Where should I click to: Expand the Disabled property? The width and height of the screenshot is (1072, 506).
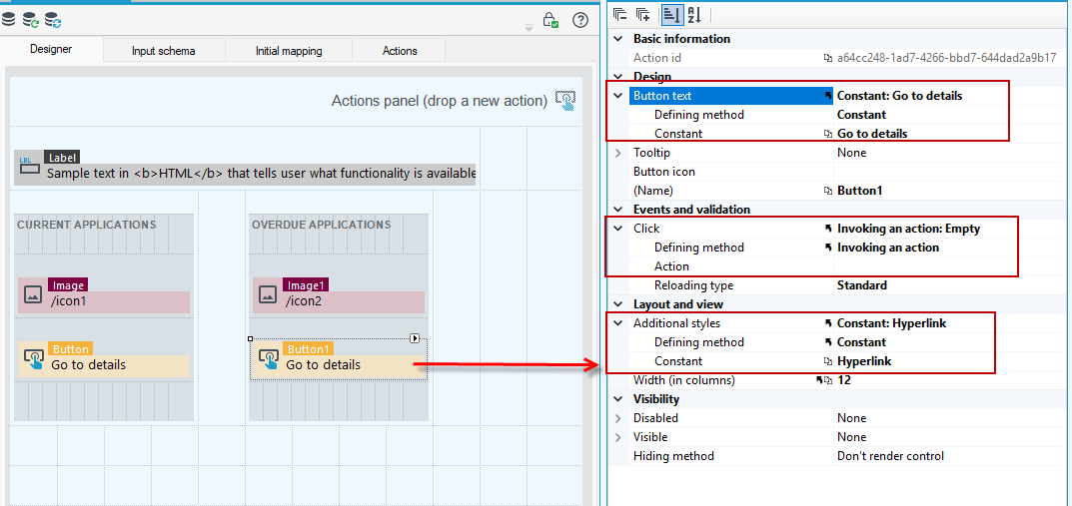click(618, 418)
